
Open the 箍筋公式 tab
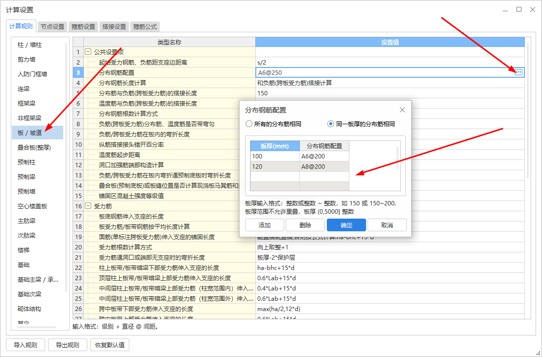[145, 26]
